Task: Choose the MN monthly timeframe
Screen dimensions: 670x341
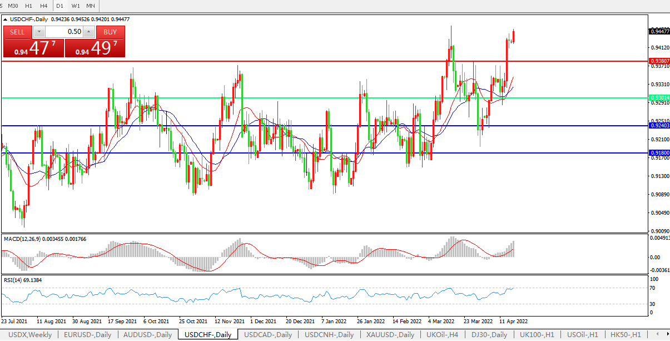Action: 90,6
